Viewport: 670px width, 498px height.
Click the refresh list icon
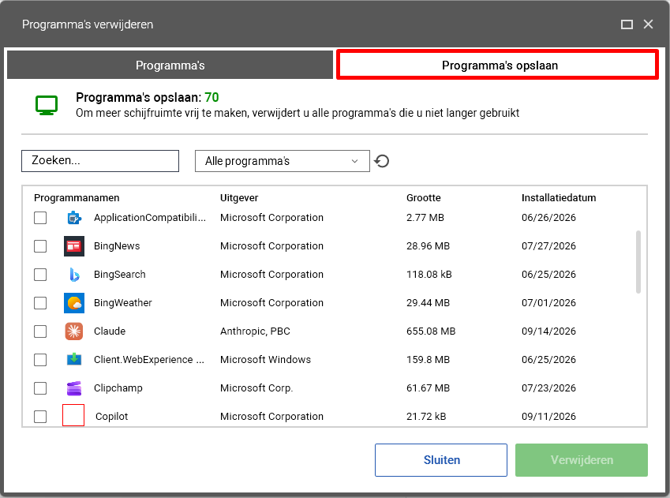382,161
